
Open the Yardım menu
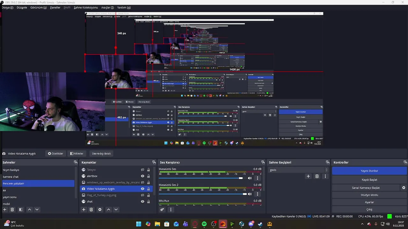tap(124, 7)
